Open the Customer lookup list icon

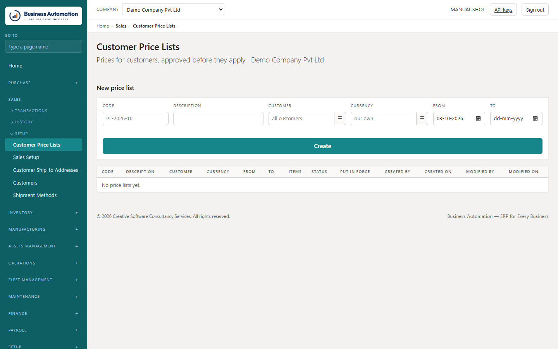coord(340,119)
